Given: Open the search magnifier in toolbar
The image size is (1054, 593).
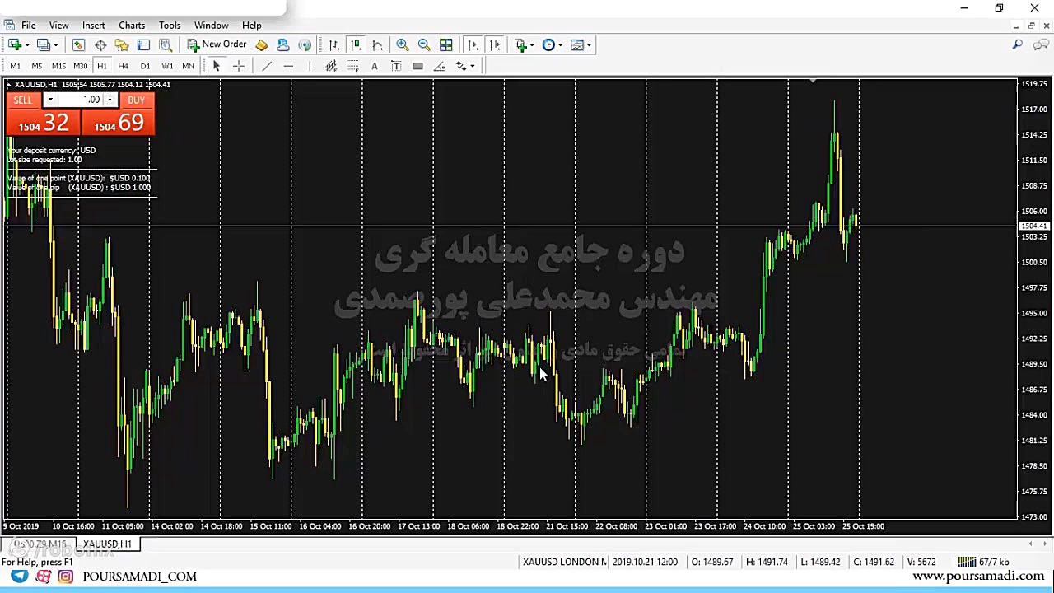Looking at the screenshot, I should 1018,44.
